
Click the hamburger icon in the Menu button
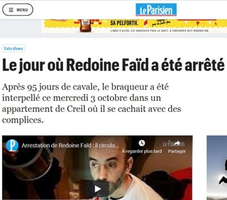pos(11,10)
